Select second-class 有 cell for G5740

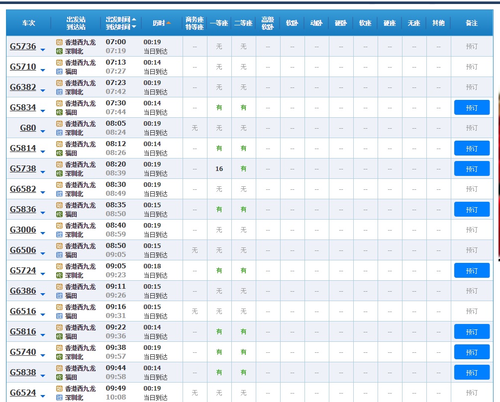(x=243, y=352)
